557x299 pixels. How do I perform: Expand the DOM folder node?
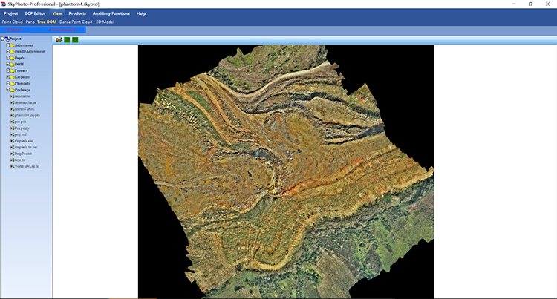point(7,65)
